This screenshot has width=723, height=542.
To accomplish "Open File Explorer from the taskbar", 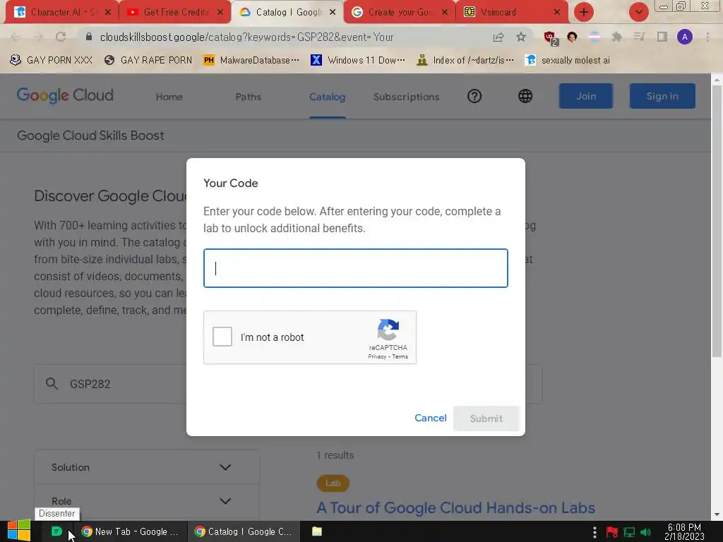I will click(x=317, y=531).
